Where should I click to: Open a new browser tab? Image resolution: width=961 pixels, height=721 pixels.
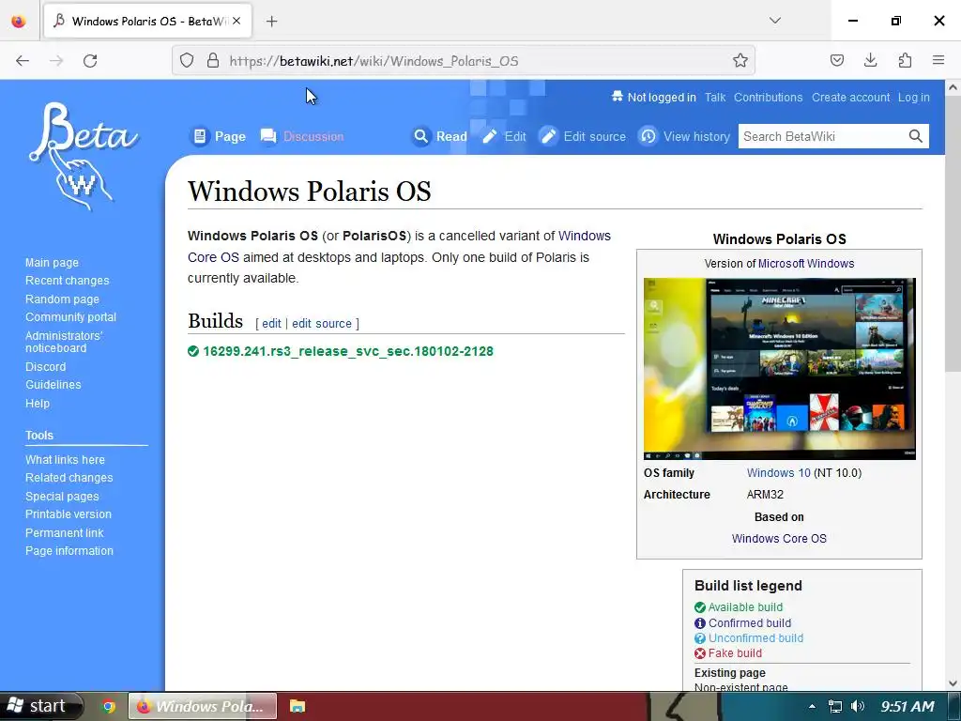click(271, 22)
